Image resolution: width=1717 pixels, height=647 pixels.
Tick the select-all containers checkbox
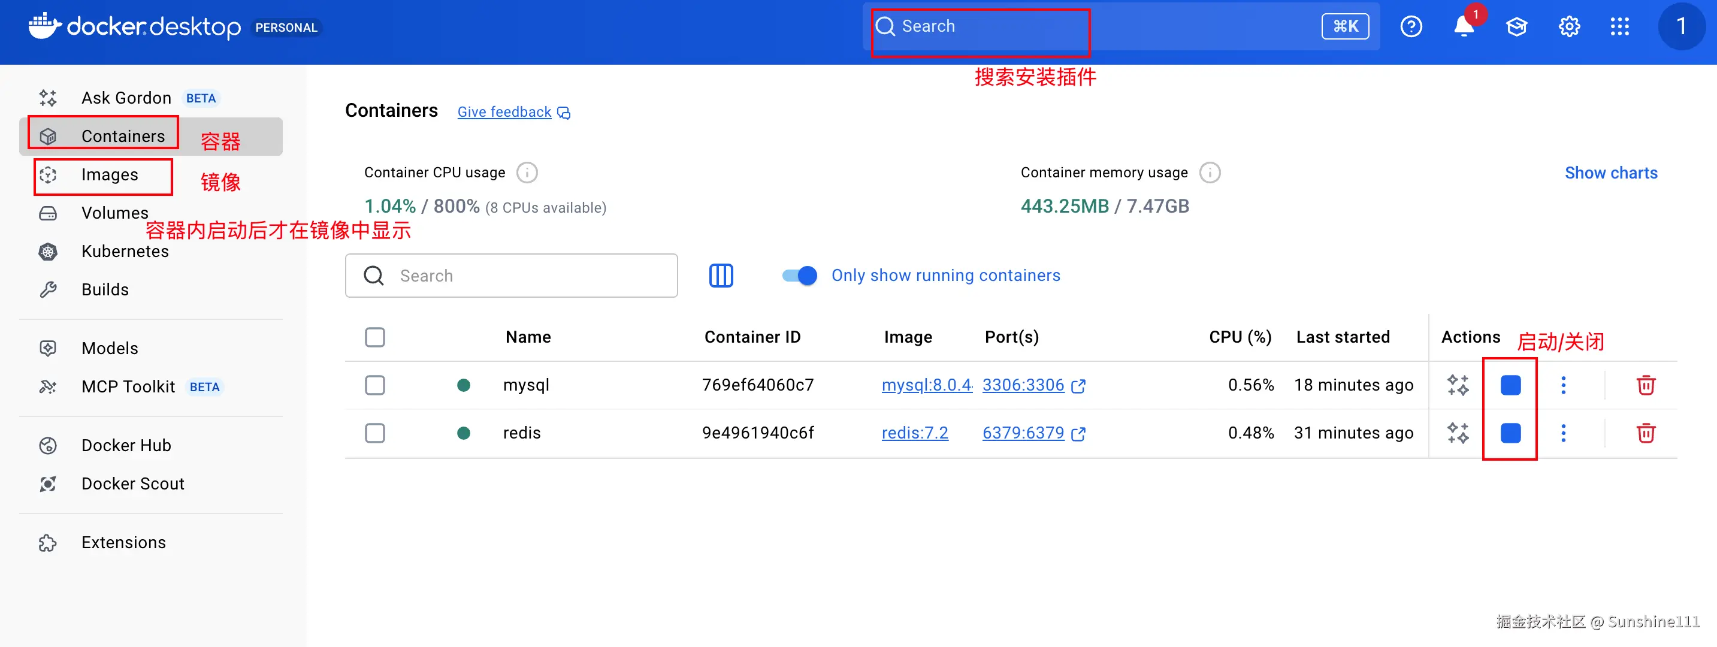(x=374, y=337)
